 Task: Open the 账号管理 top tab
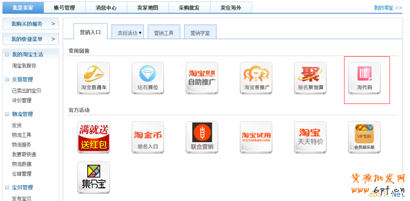pos(65,8)
